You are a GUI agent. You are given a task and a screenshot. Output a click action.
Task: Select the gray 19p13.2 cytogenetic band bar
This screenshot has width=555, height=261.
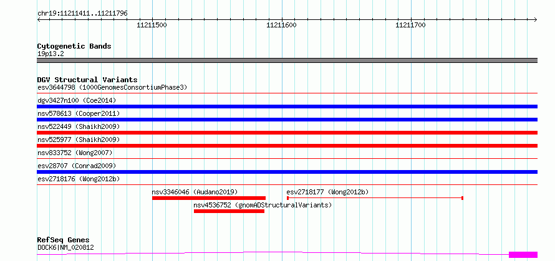[x=287, y=60]
